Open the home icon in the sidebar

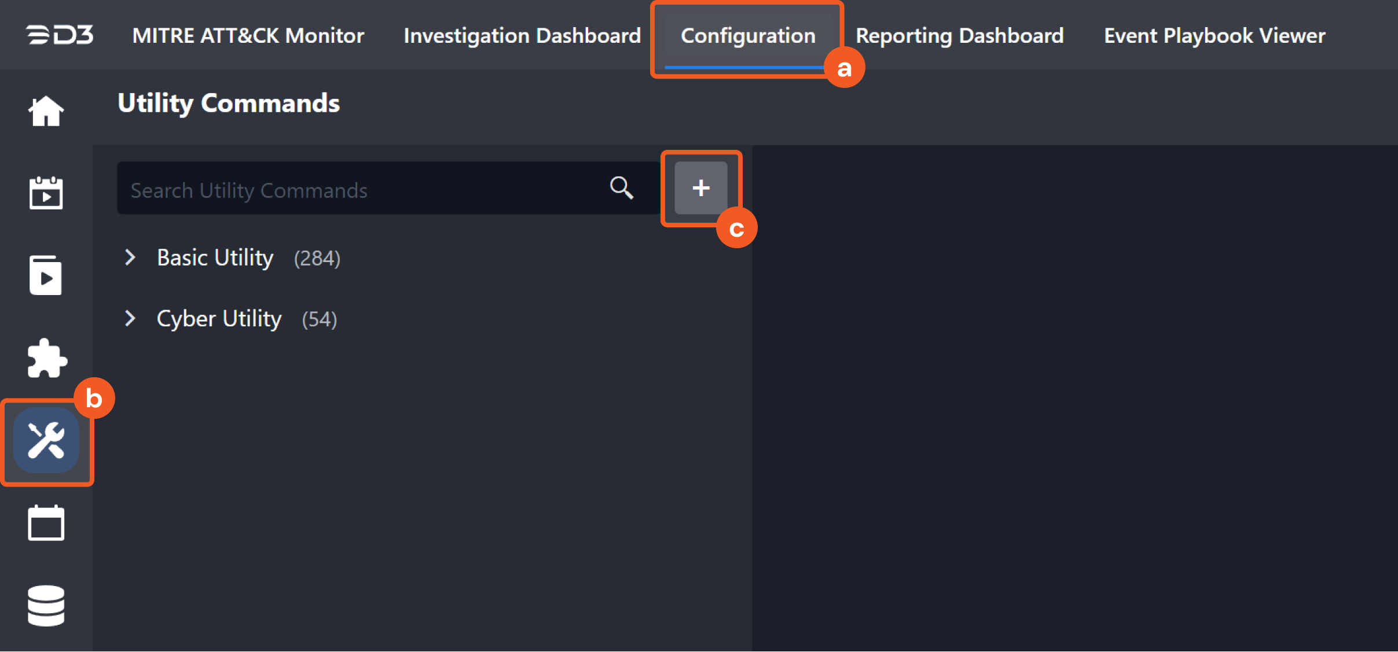coord(46,110)
